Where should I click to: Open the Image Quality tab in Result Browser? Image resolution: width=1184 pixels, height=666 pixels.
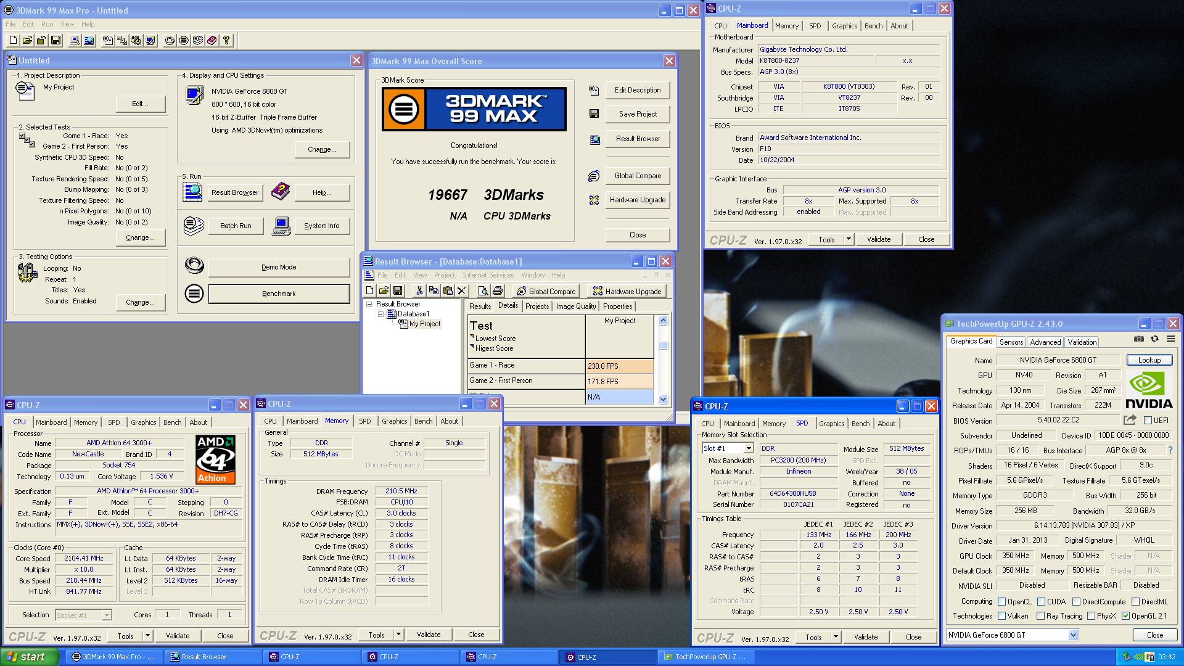click(x=576, y=306)
